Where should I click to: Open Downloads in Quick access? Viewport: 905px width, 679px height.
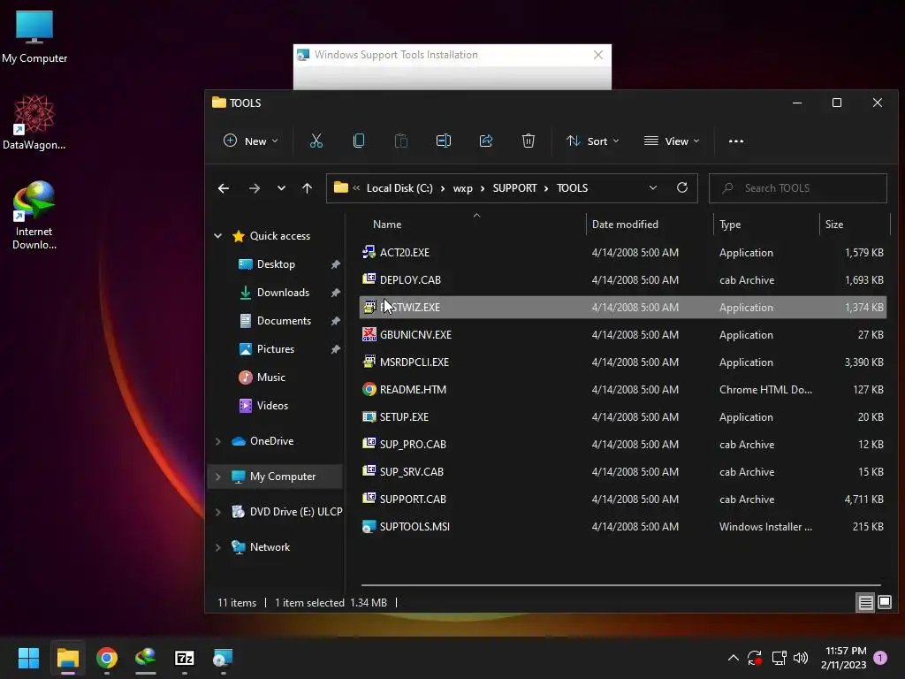pos(283,292)
